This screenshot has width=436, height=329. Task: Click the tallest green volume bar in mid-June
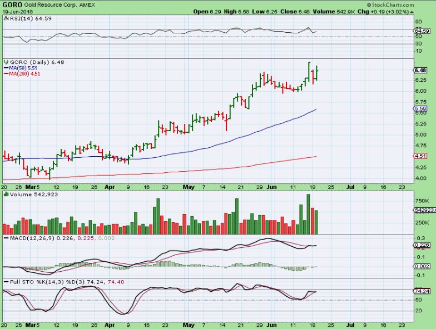(x=308, y=215)
